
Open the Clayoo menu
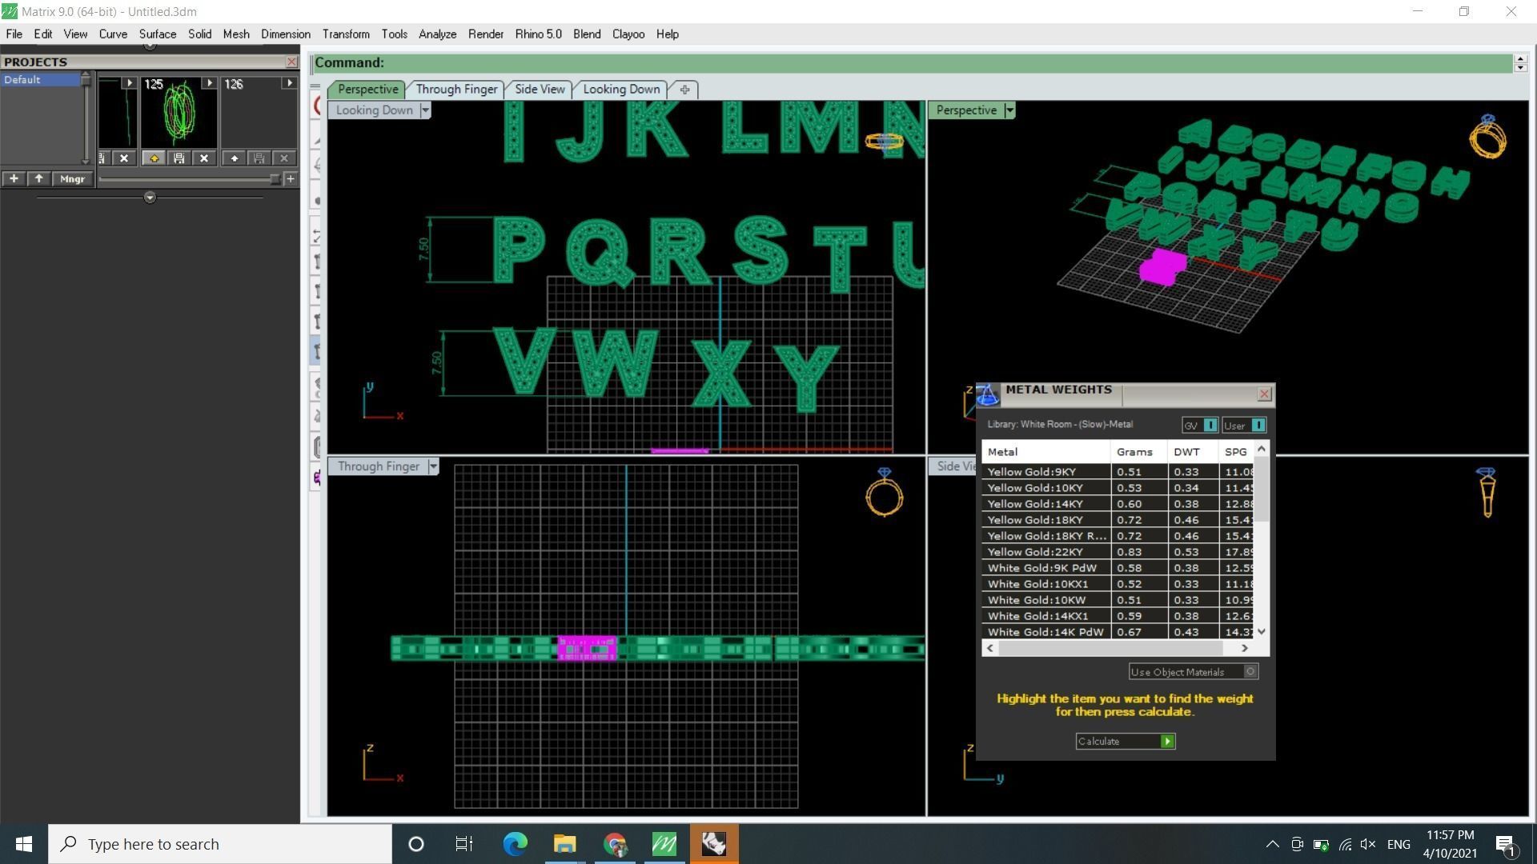coord(628,34)
